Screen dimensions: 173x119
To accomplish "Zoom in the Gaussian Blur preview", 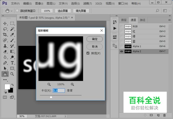I will pyautogui.click(x=72, y=84).
